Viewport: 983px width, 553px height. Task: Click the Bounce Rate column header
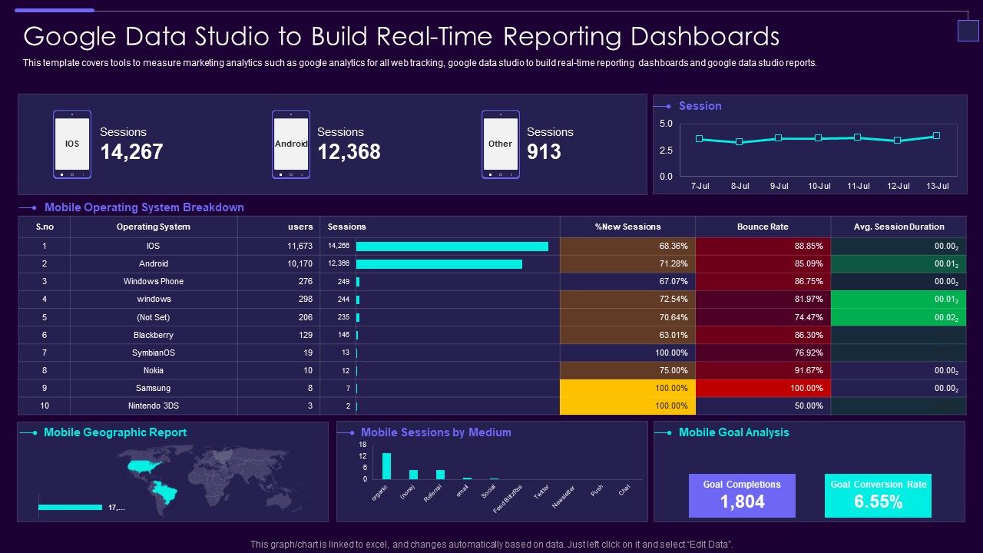[x=763, y=227]
